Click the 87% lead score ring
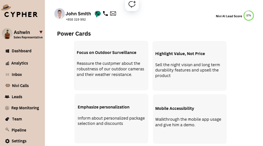Screen dimensions: 263x146 point(248,16)
